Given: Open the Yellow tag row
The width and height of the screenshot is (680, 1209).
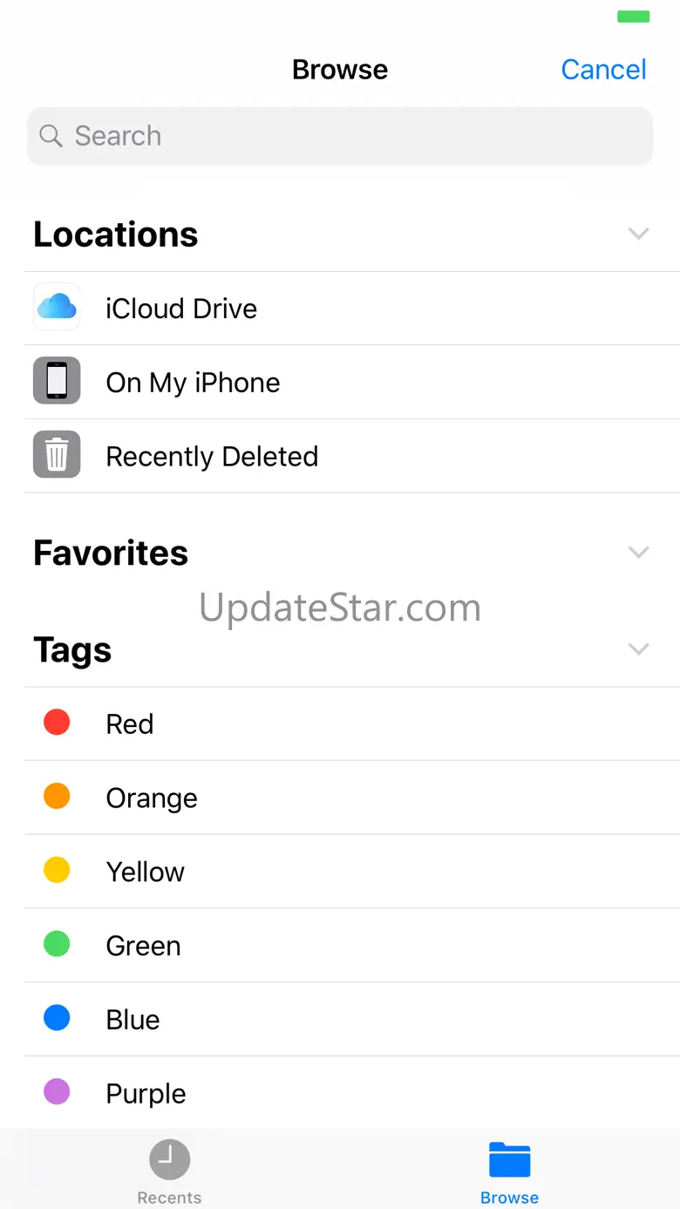Looking at the screenshot, I should point(352,871).
